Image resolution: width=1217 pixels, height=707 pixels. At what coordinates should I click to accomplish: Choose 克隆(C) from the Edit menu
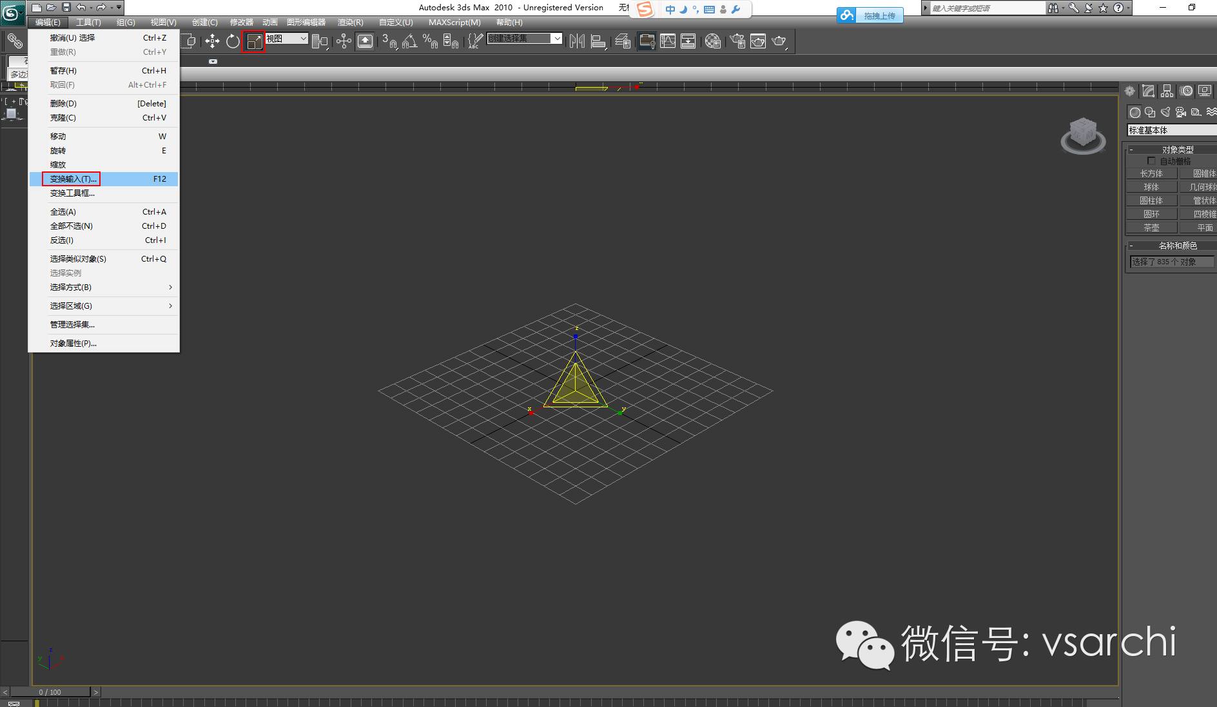[x=104, y=117]
